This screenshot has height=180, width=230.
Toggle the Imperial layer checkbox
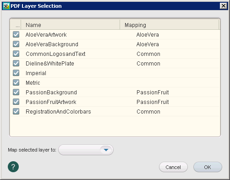pos(16,73)
